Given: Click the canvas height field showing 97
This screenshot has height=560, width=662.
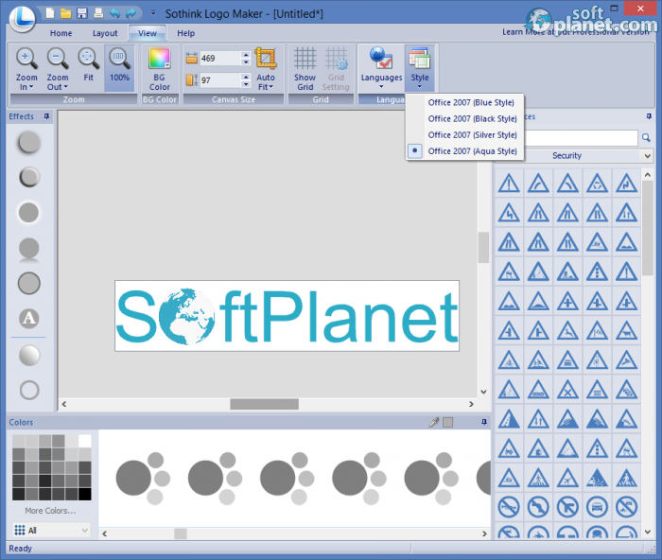Looking at the screenshot, I should pos(219,80).
